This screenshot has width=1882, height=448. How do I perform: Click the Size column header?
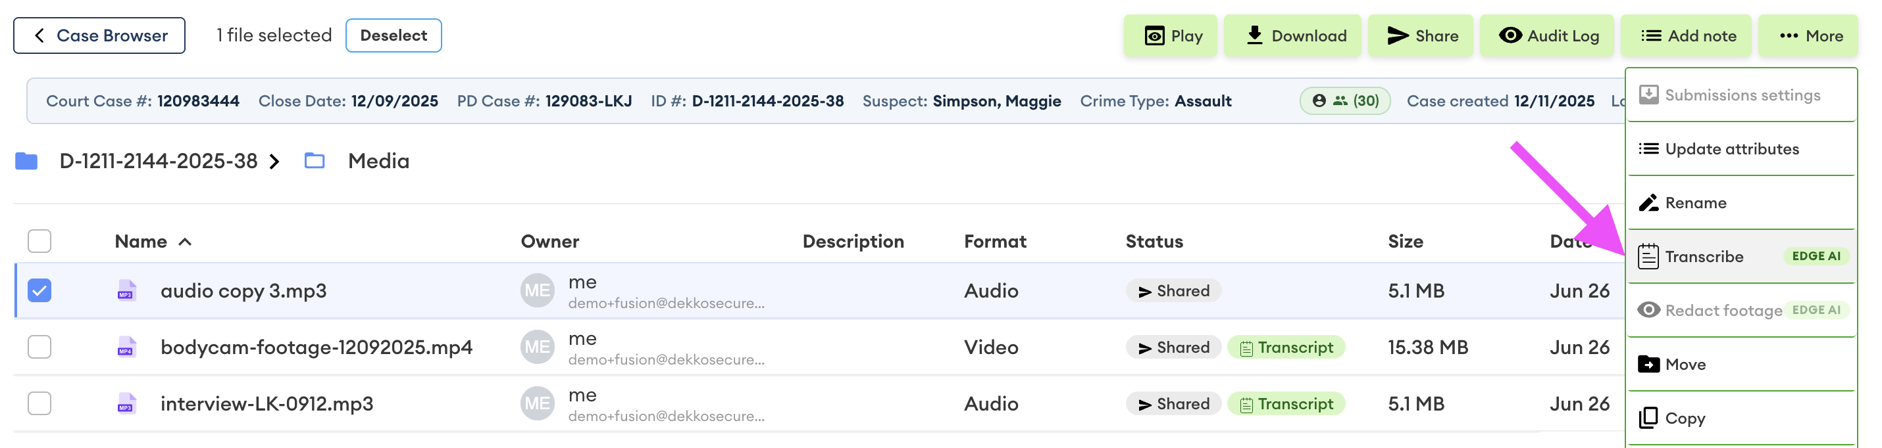coord(1405,242)
